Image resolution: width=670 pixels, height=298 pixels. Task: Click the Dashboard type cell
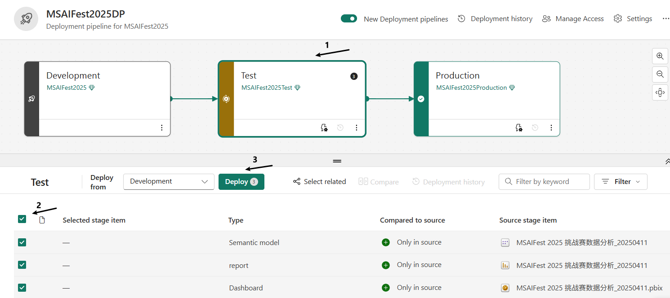pos(246,288)
